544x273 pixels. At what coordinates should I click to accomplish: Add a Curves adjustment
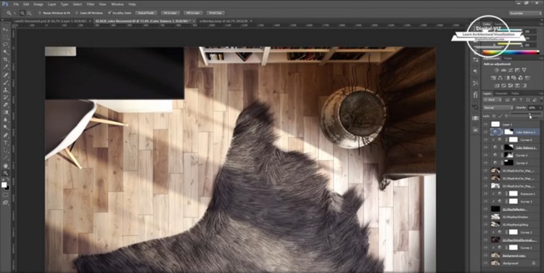[x=511, y=70]
